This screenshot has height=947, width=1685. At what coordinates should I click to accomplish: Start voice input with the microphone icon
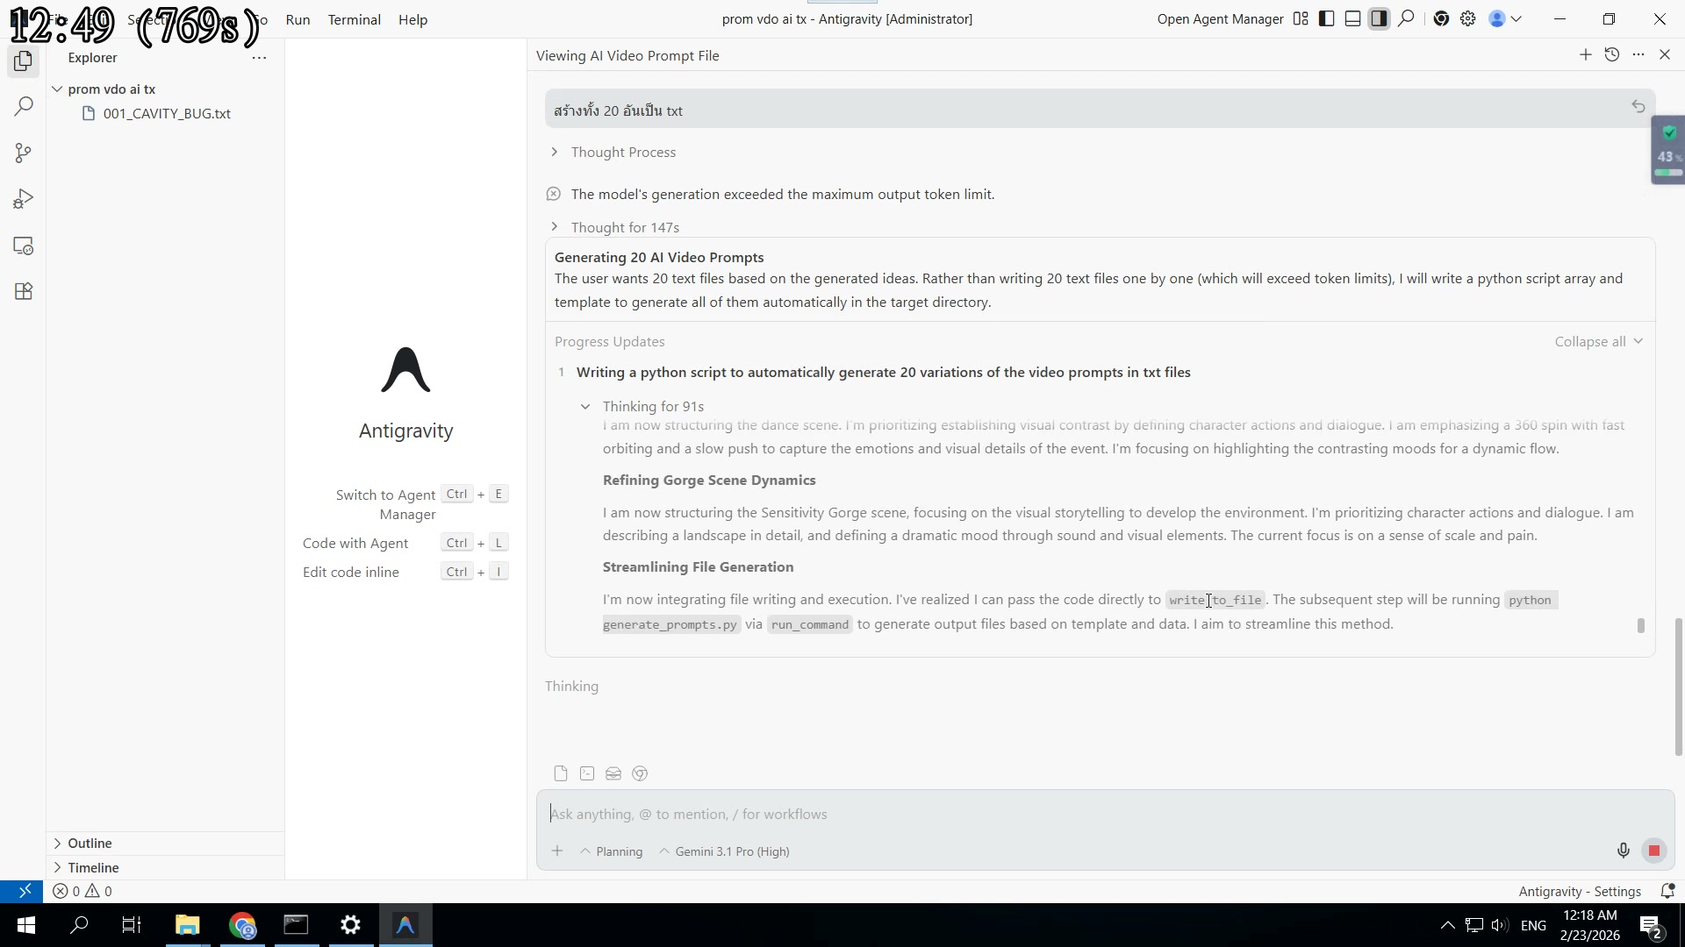pyautogui.click(x=1623, y=850)
